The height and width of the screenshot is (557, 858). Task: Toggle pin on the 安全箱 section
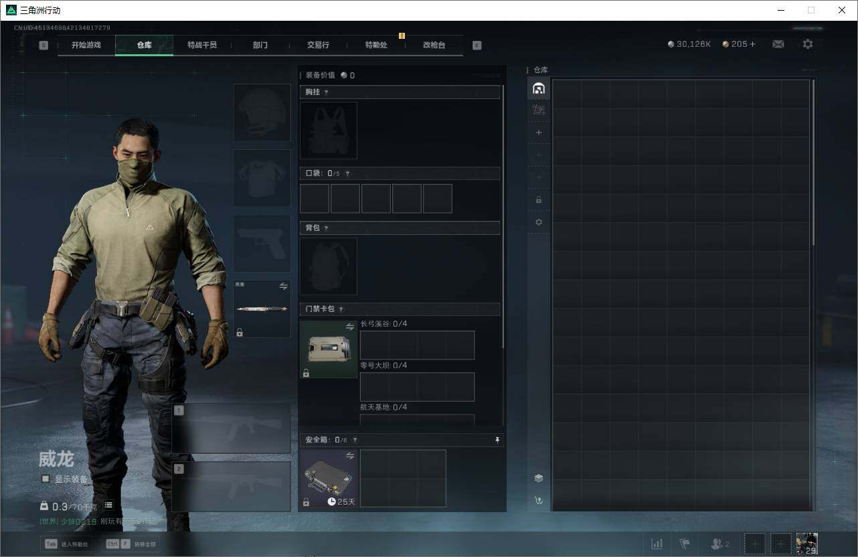[x=497, y=440]
